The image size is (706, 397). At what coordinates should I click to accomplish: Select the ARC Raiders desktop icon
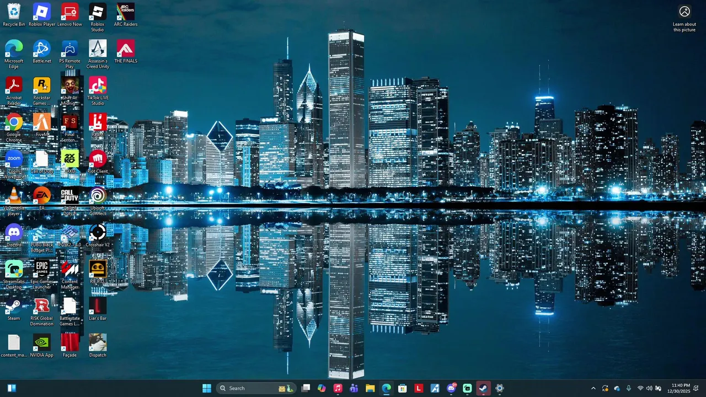[126, 15]
